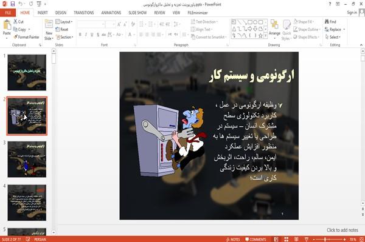Click the Paste clipboard icon
Screen dimensions: 365x242
pos(7,25)
